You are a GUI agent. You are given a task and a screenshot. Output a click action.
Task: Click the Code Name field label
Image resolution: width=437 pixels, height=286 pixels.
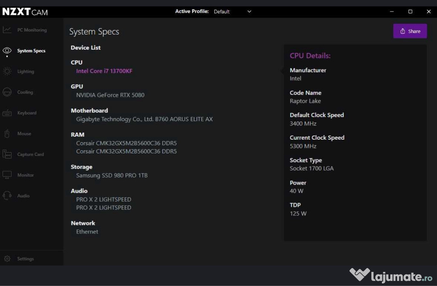pos(306,93)
